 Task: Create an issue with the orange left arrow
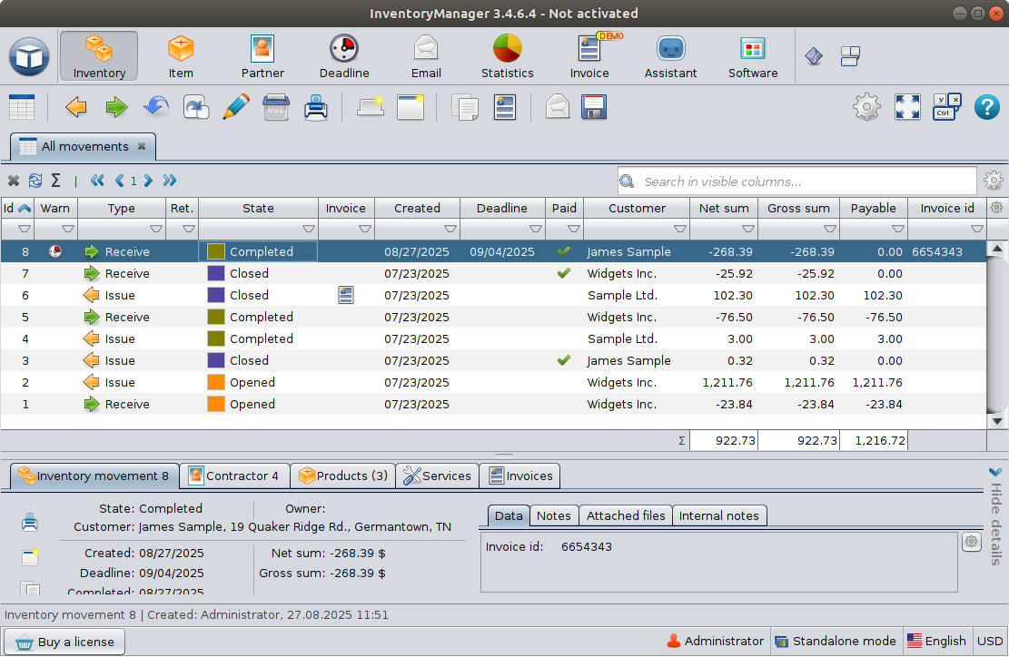tap(76, 107)
